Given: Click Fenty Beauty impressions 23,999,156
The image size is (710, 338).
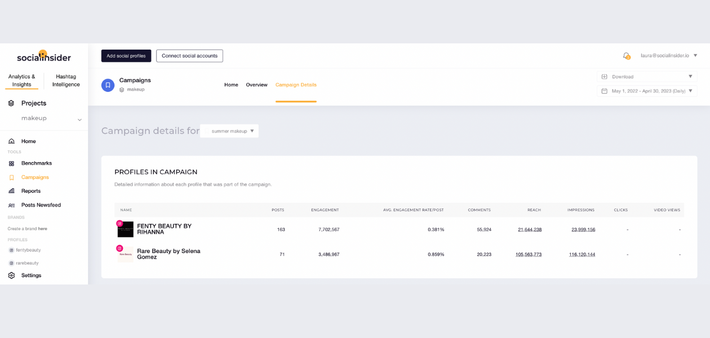Looking at the screenshot, I should (583, 230).
